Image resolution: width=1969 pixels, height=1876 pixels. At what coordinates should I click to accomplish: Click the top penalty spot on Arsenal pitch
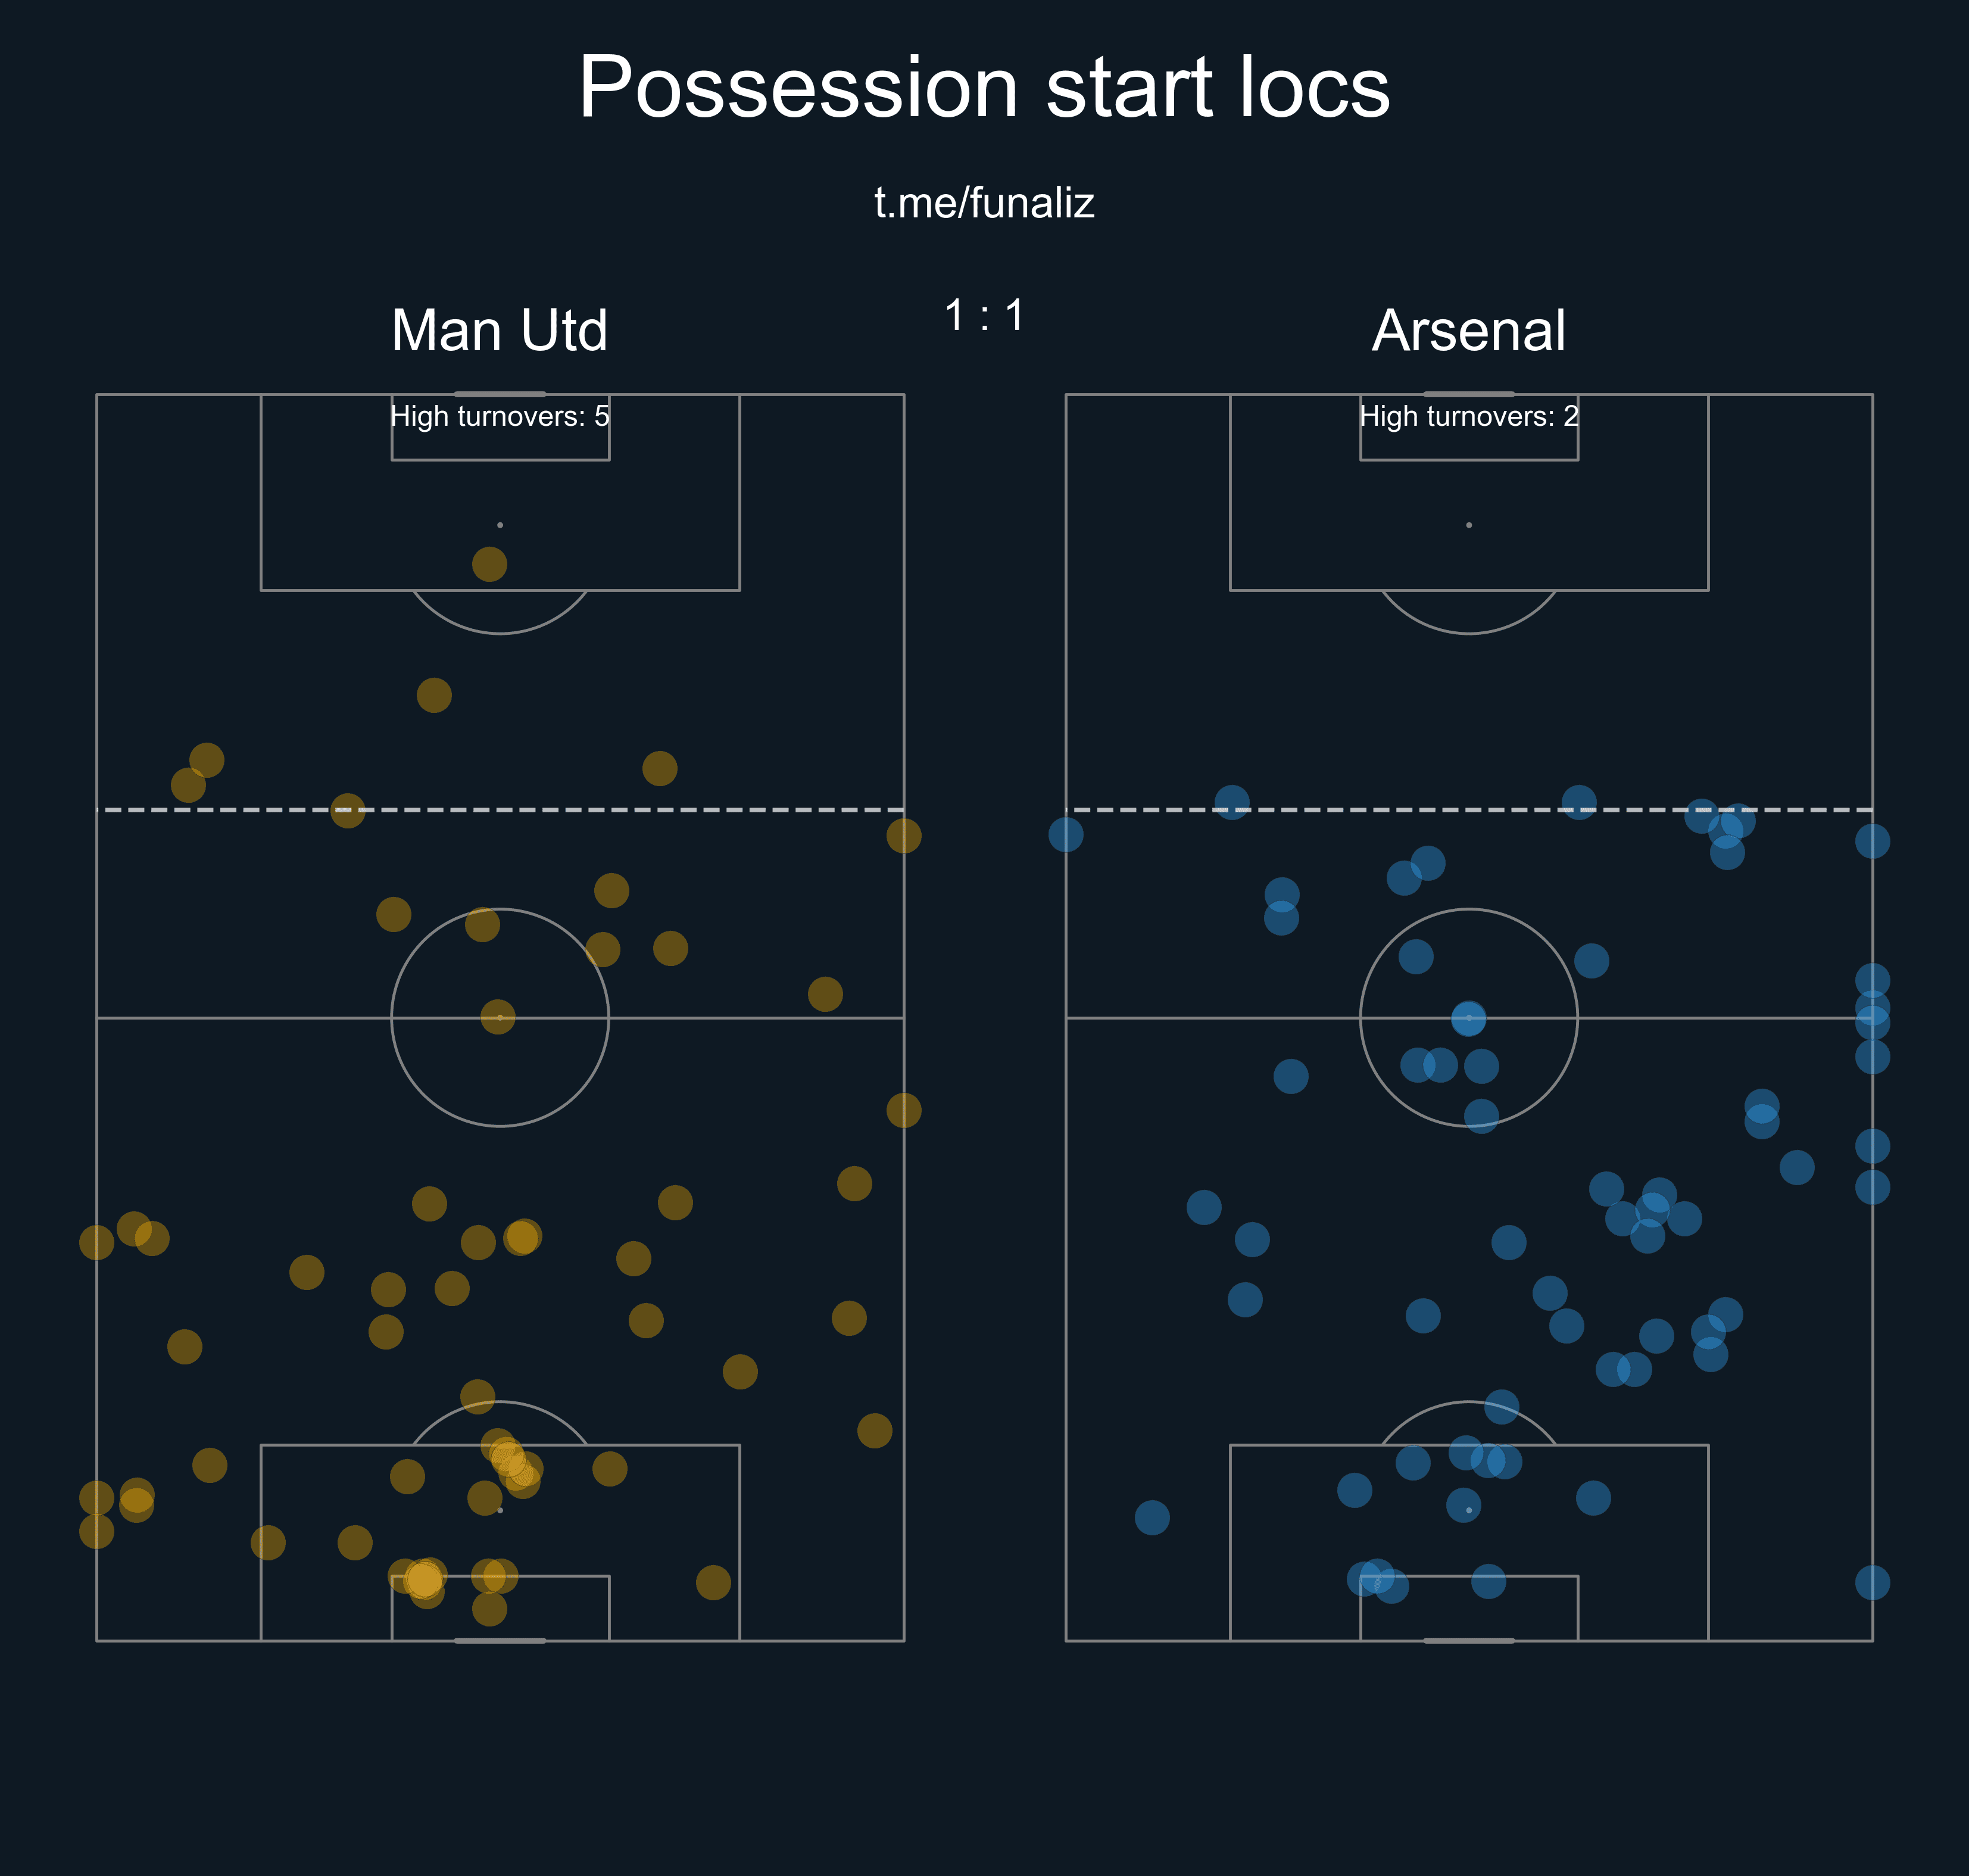click(1468, 525)
